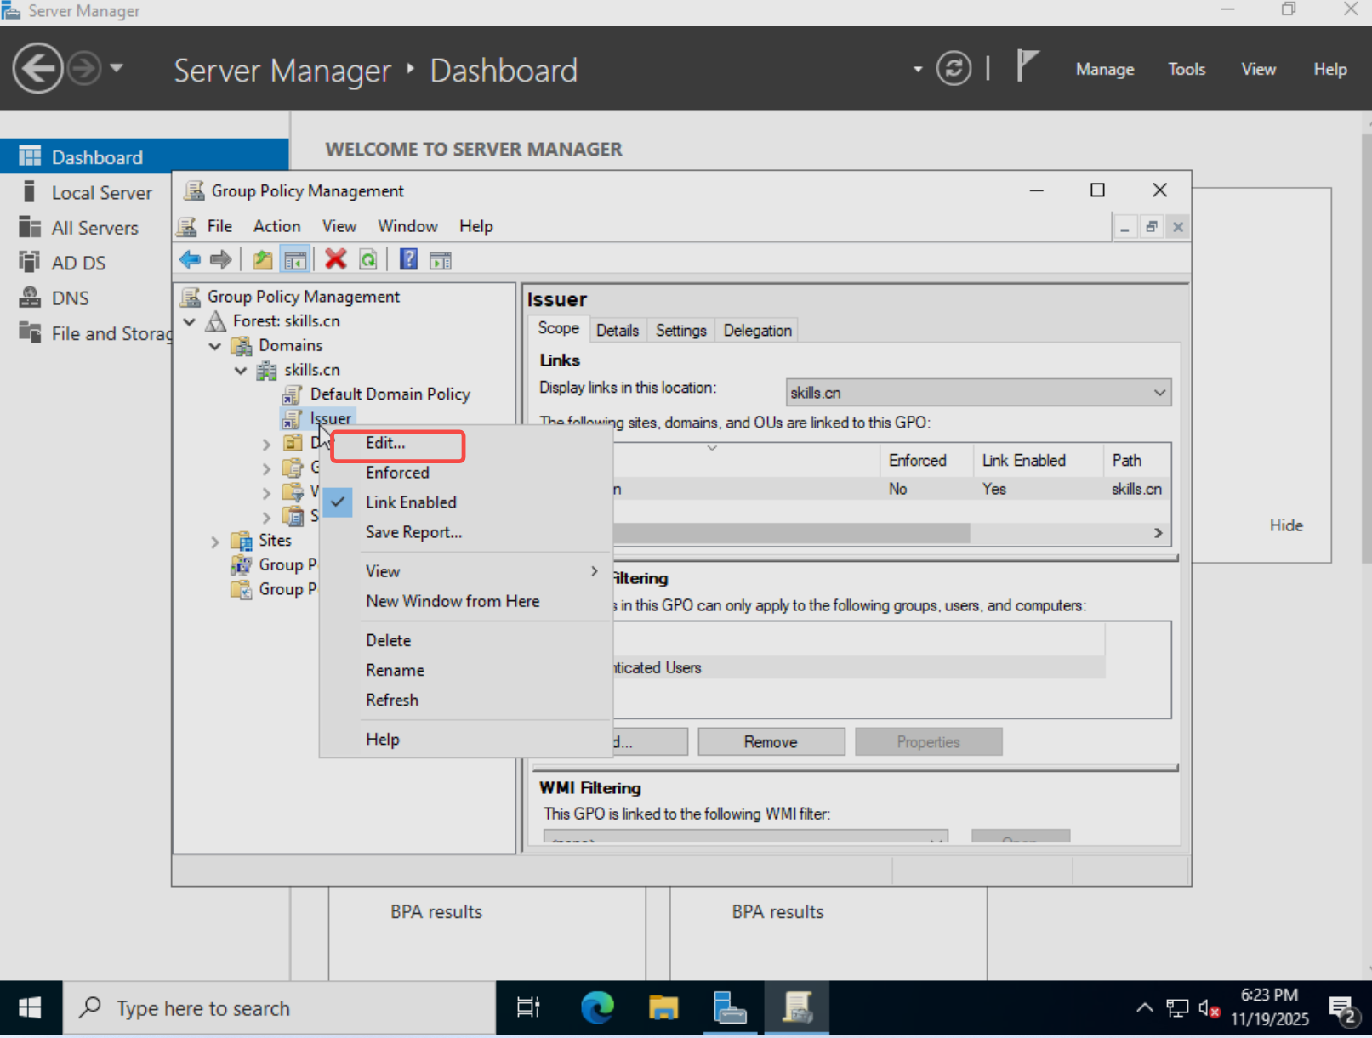The height and width of the screenshot is (1038, 1372).
Task: Click the green Refresh toolbar icon
Action: point(368,260)
